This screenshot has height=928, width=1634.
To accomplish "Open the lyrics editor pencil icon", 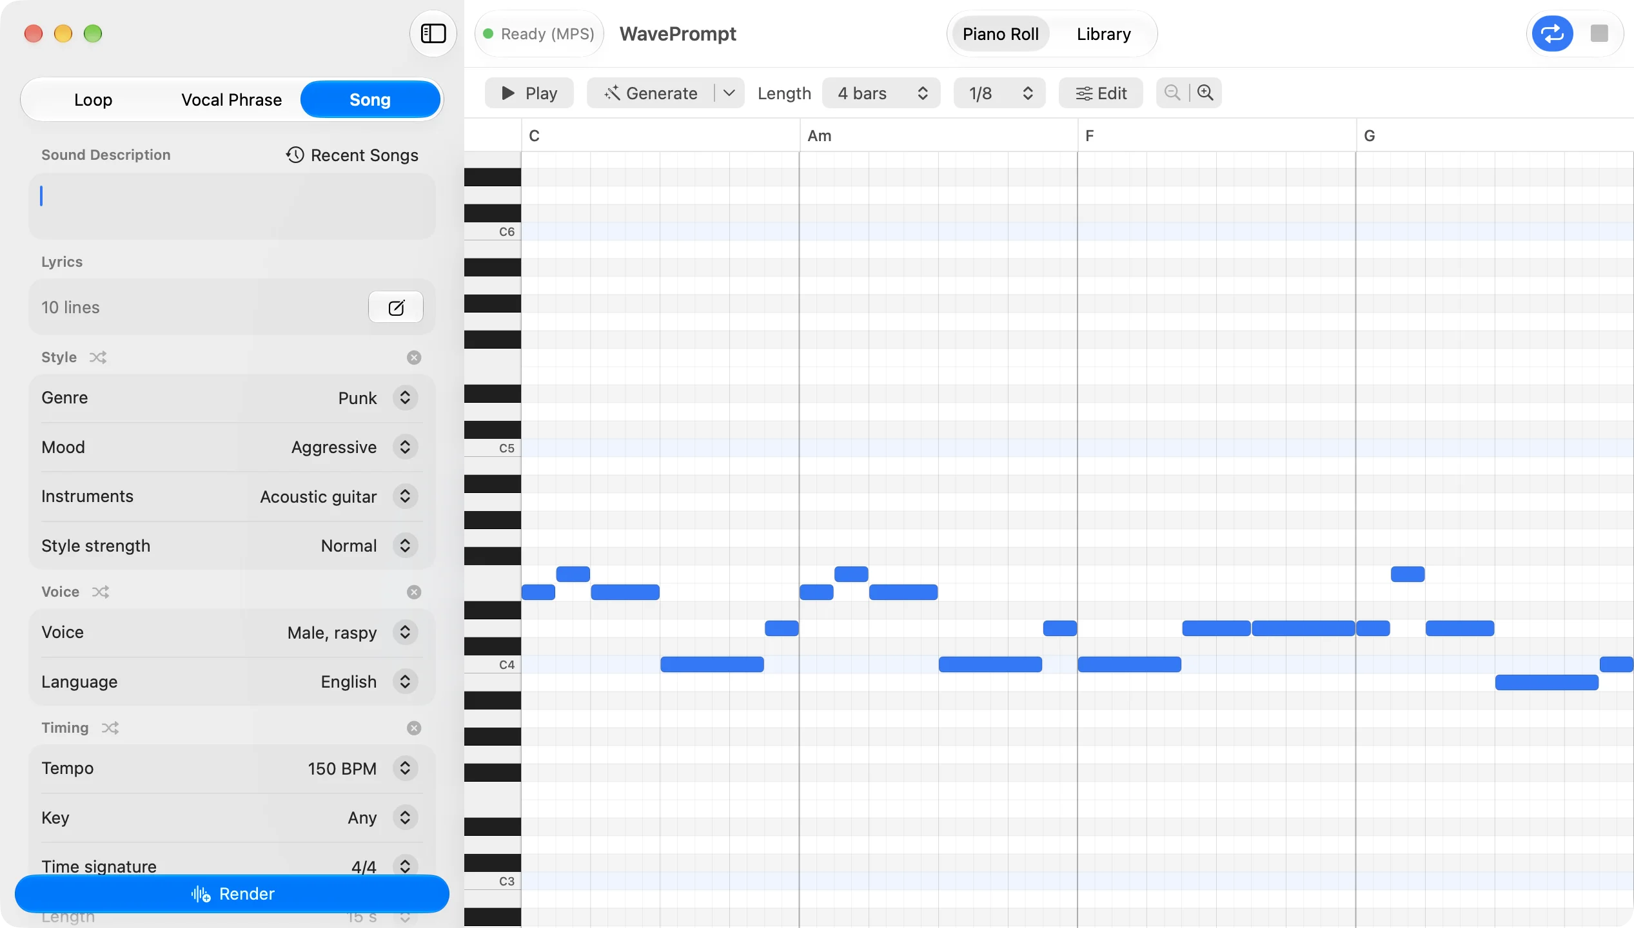I will click(x=396, y=307).
